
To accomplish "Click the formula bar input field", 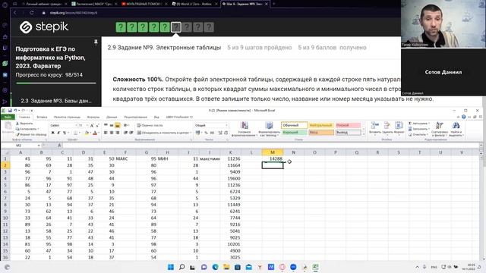I will tap(270, 145).
